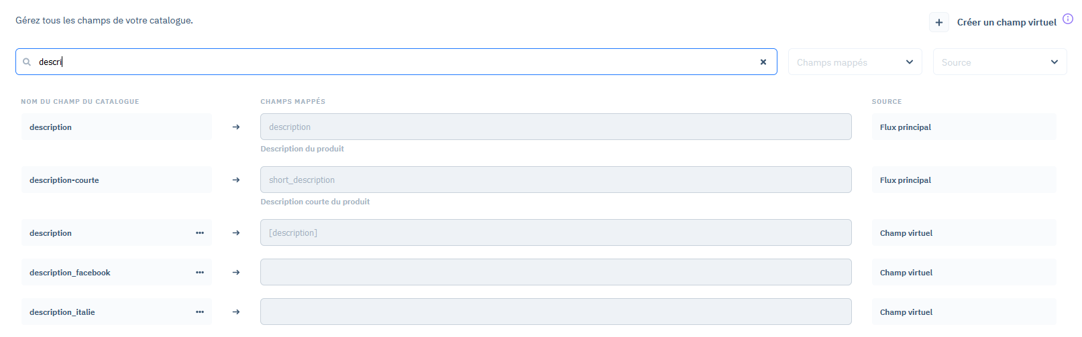Click the plus icon to create virtual field

click(939, 23)
